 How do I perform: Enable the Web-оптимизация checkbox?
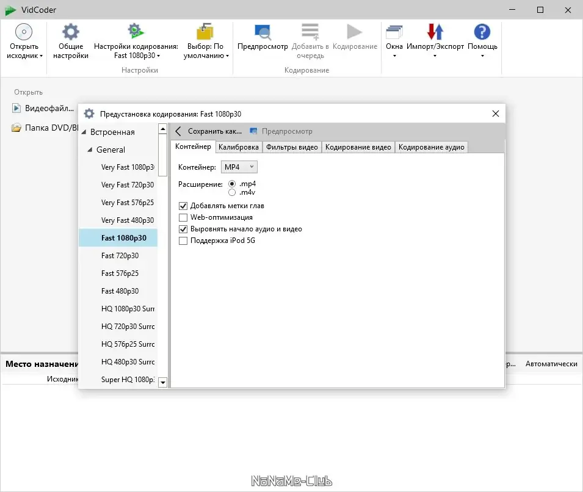coord(183,217)
